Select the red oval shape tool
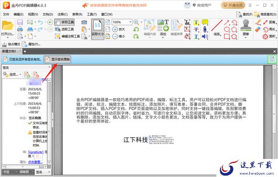The width and height of the screenshot is (278, 177). pyautogui.click(x=227, y=29)
